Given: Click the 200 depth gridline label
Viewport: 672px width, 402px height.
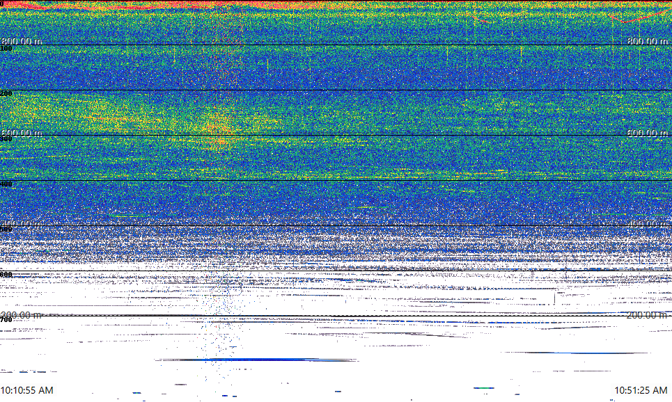Looking at the screenshot, I should tap(6, 94).
